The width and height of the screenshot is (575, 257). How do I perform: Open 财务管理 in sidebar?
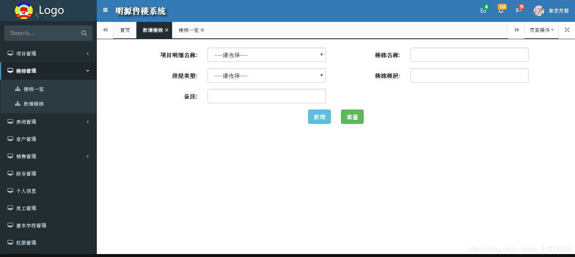[x=48, y=174]
